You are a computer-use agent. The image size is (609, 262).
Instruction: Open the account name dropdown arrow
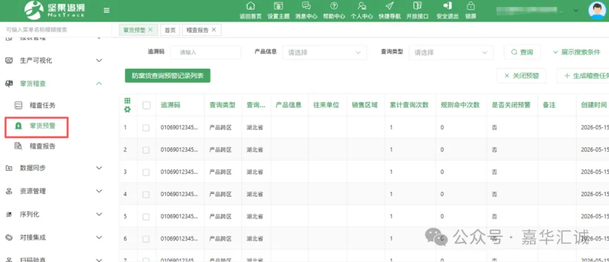click(576, 11)
